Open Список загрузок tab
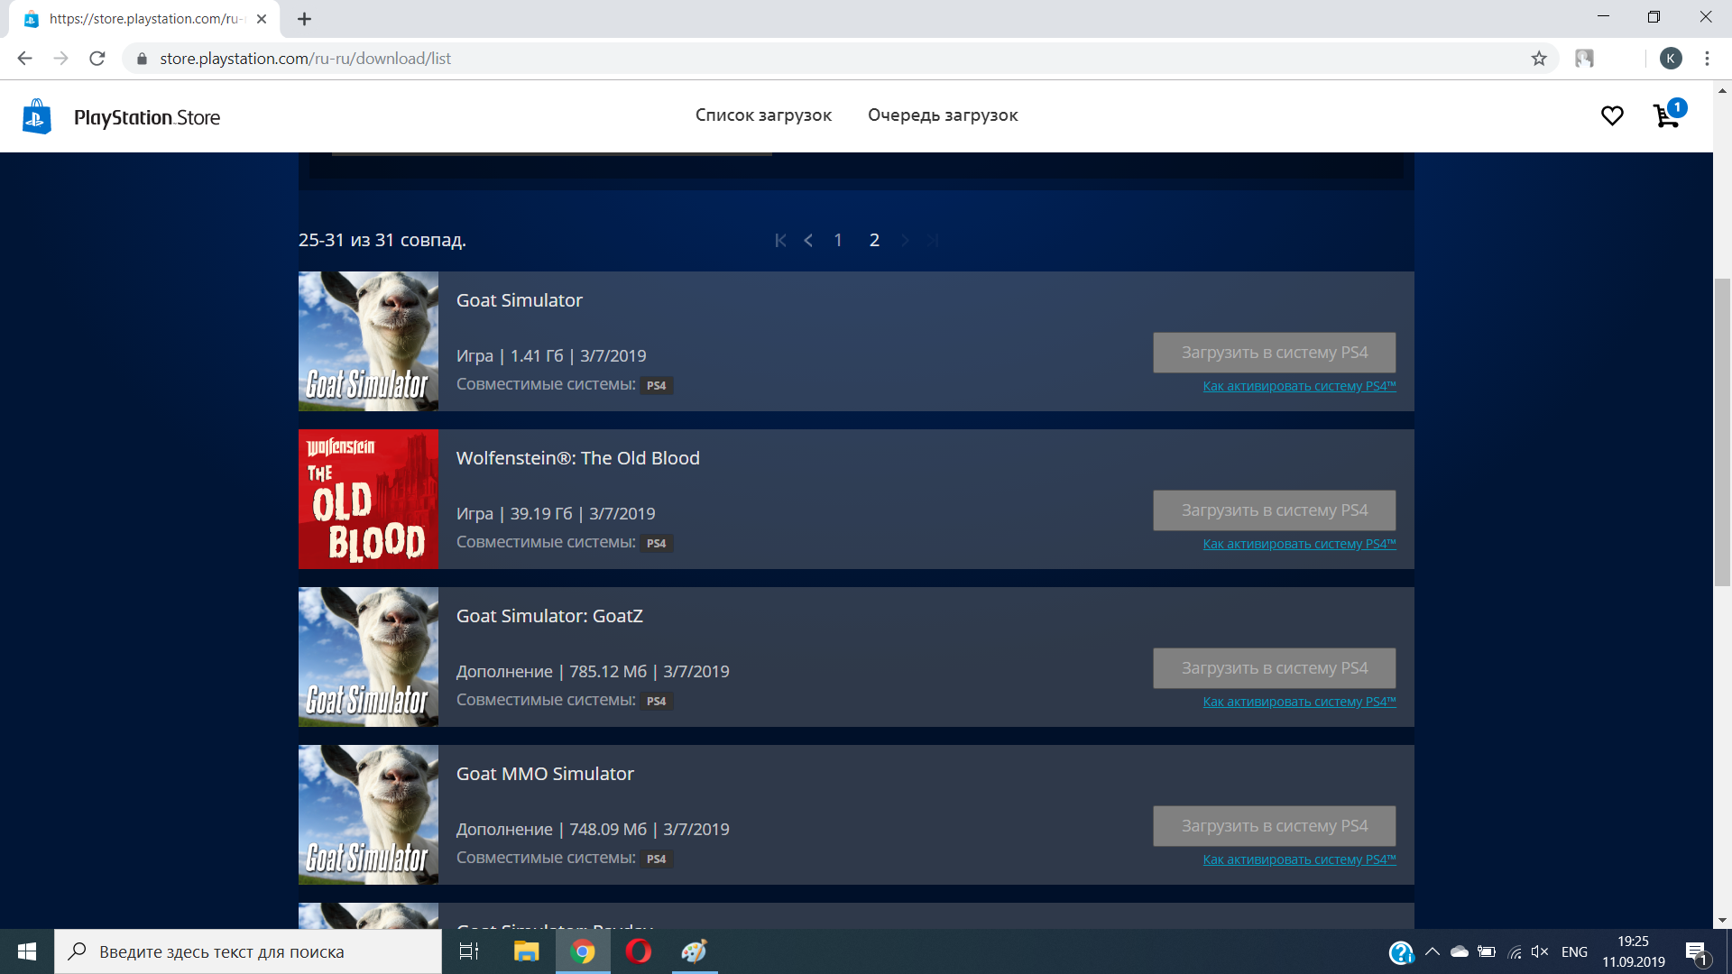The width and height of the screenshot is (1732, 974). tap(763, 115)
